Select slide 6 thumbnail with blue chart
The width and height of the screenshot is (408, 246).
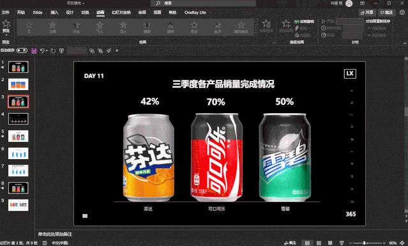click(x=19, y=153)
